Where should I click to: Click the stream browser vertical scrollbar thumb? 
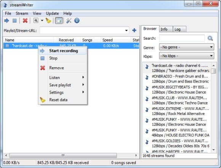pyautogui.click(x=214, y=71)
